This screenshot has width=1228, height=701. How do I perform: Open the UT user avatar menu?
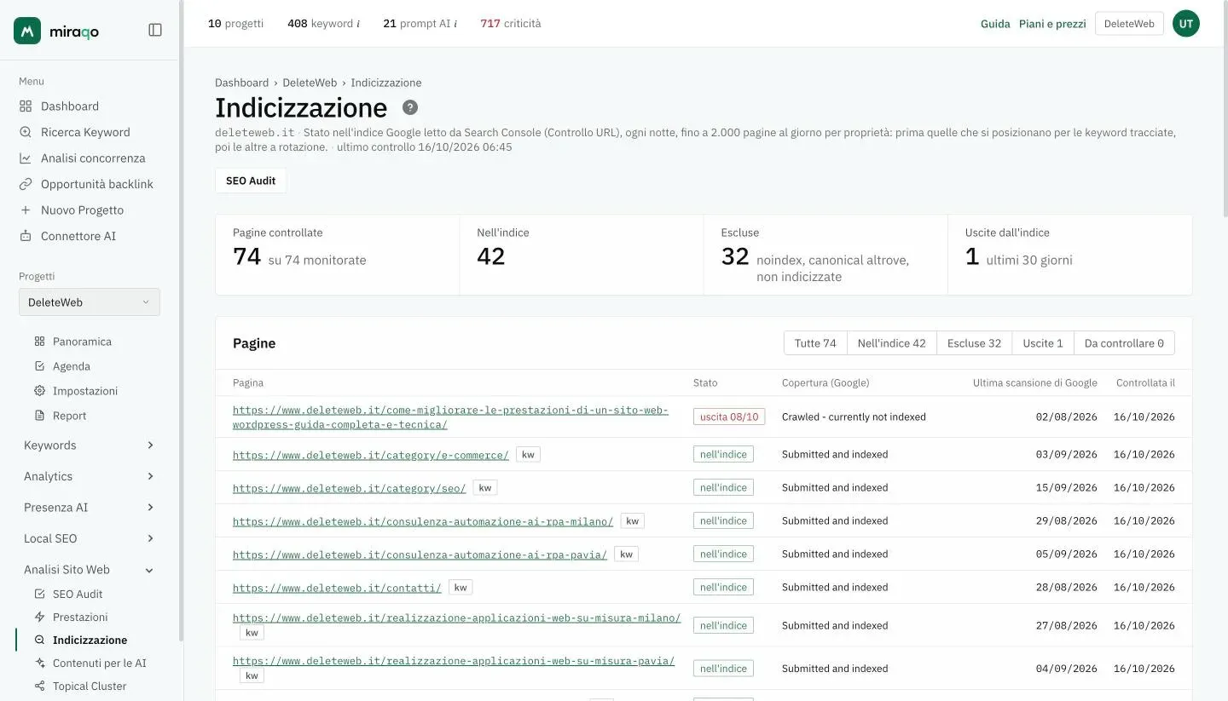click(1185, 24)
